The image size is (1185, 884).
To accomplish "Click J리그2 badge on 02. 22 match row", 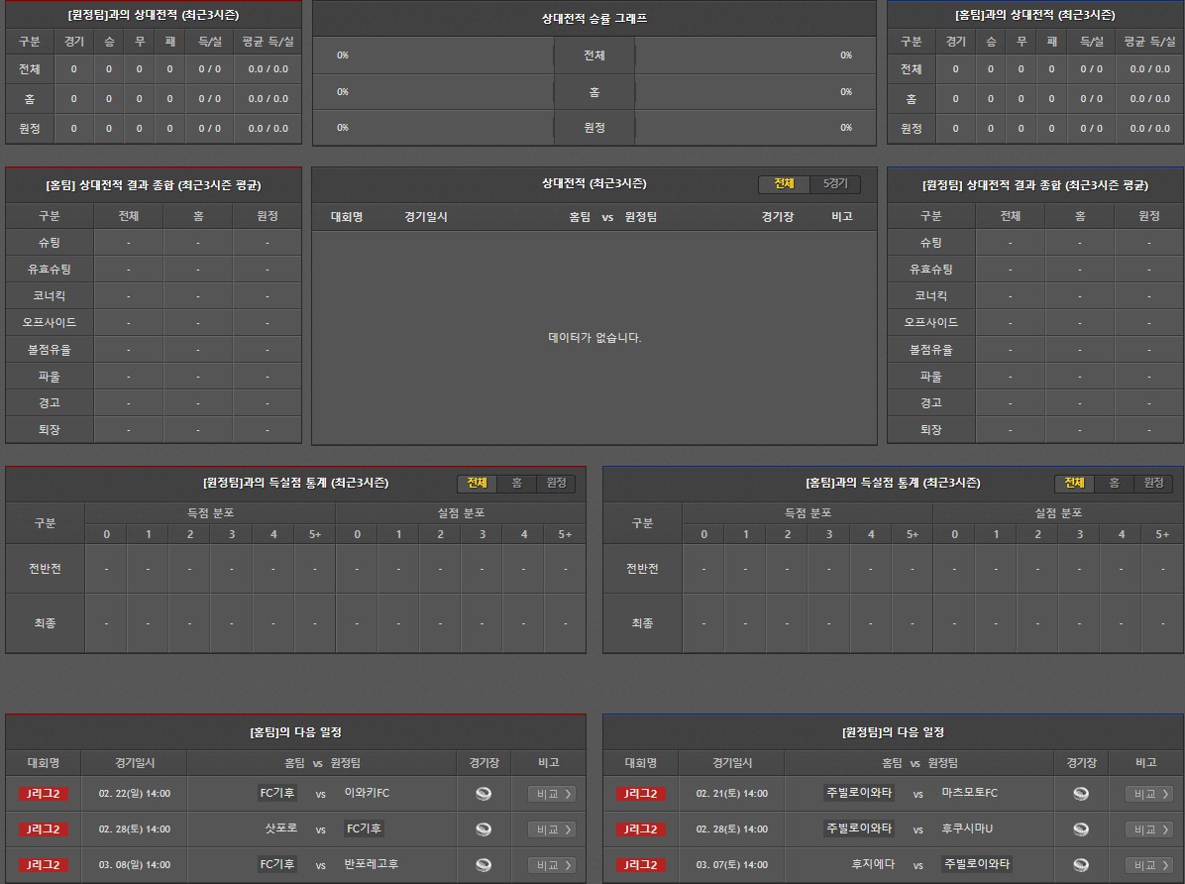I will point(44,793).
